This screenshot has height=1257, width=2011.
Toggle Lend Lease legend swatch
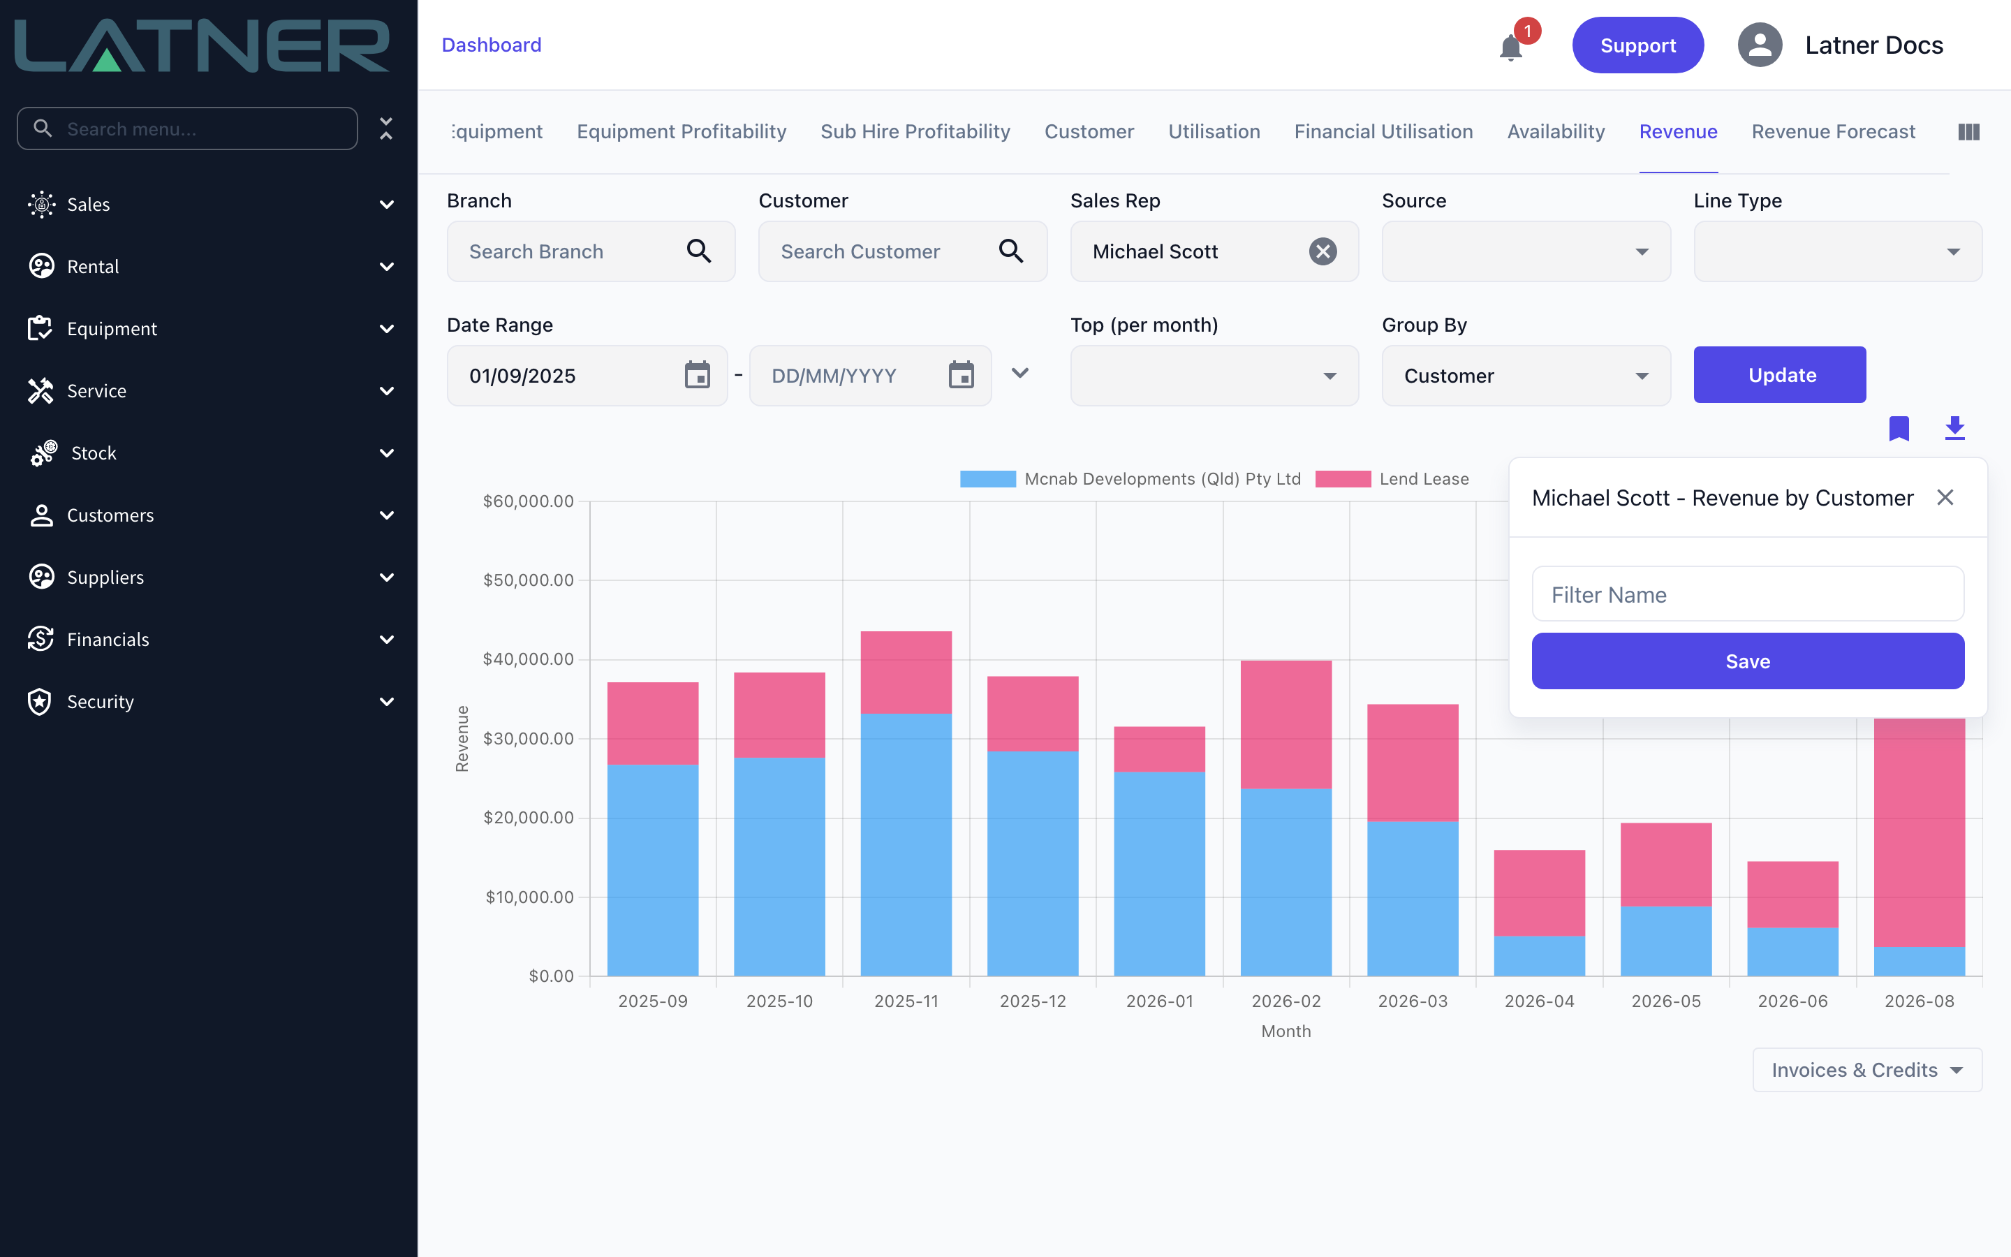1343,479
